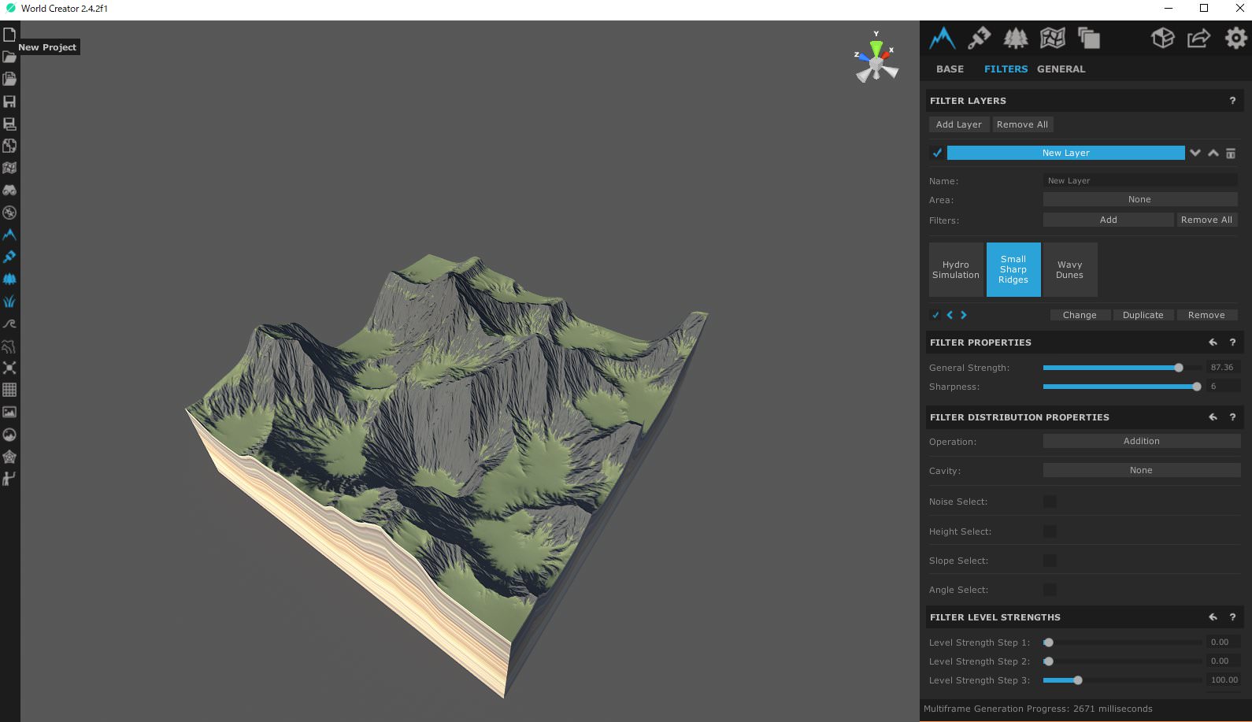The width and height of the screenshot is (1252, 722).
Task: Switch to the FILTERS tab
Action: (x=1006, y=69)
